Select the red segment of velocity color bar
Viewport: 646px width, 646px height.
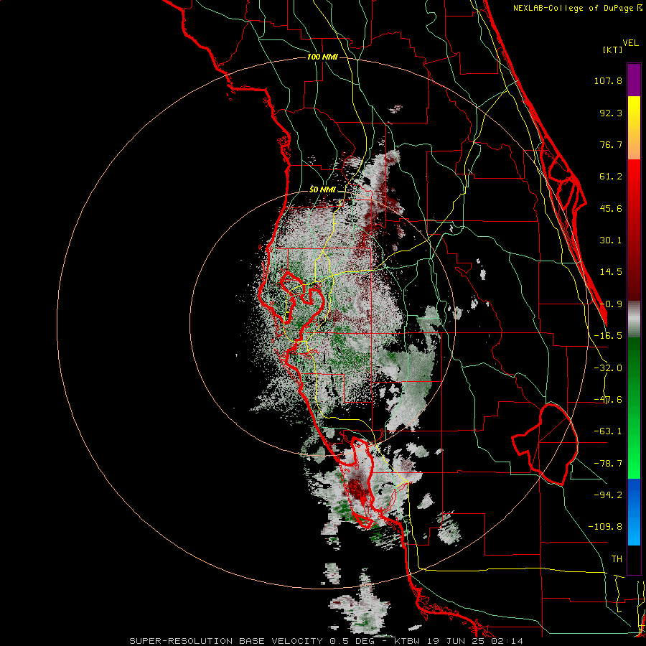point(634,230)
